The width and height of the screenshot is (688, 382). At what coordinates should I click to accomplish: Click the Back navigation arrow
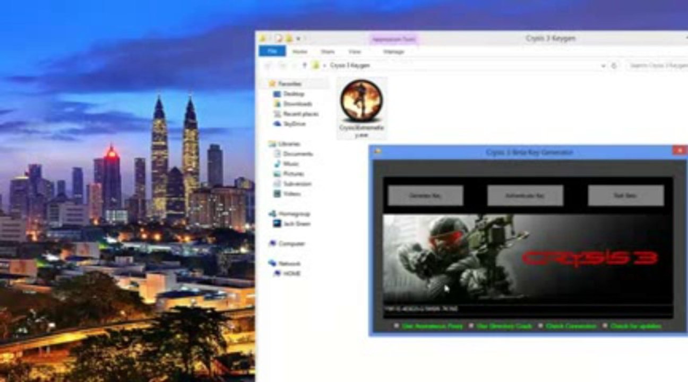coord(268,65)
